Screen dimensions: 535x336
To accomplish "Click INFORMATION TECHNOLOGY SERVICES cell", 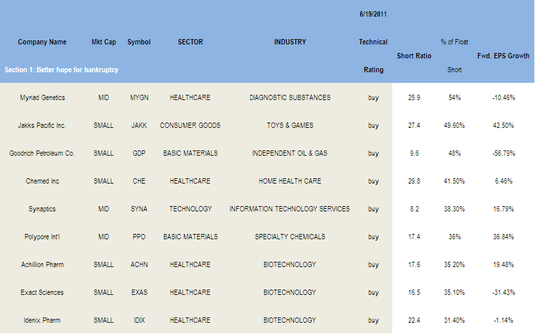I will pos(289,209).
